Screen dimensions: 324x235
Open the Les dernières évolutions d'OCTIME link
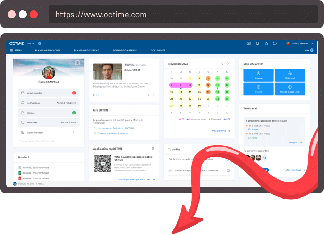point(116,128)
